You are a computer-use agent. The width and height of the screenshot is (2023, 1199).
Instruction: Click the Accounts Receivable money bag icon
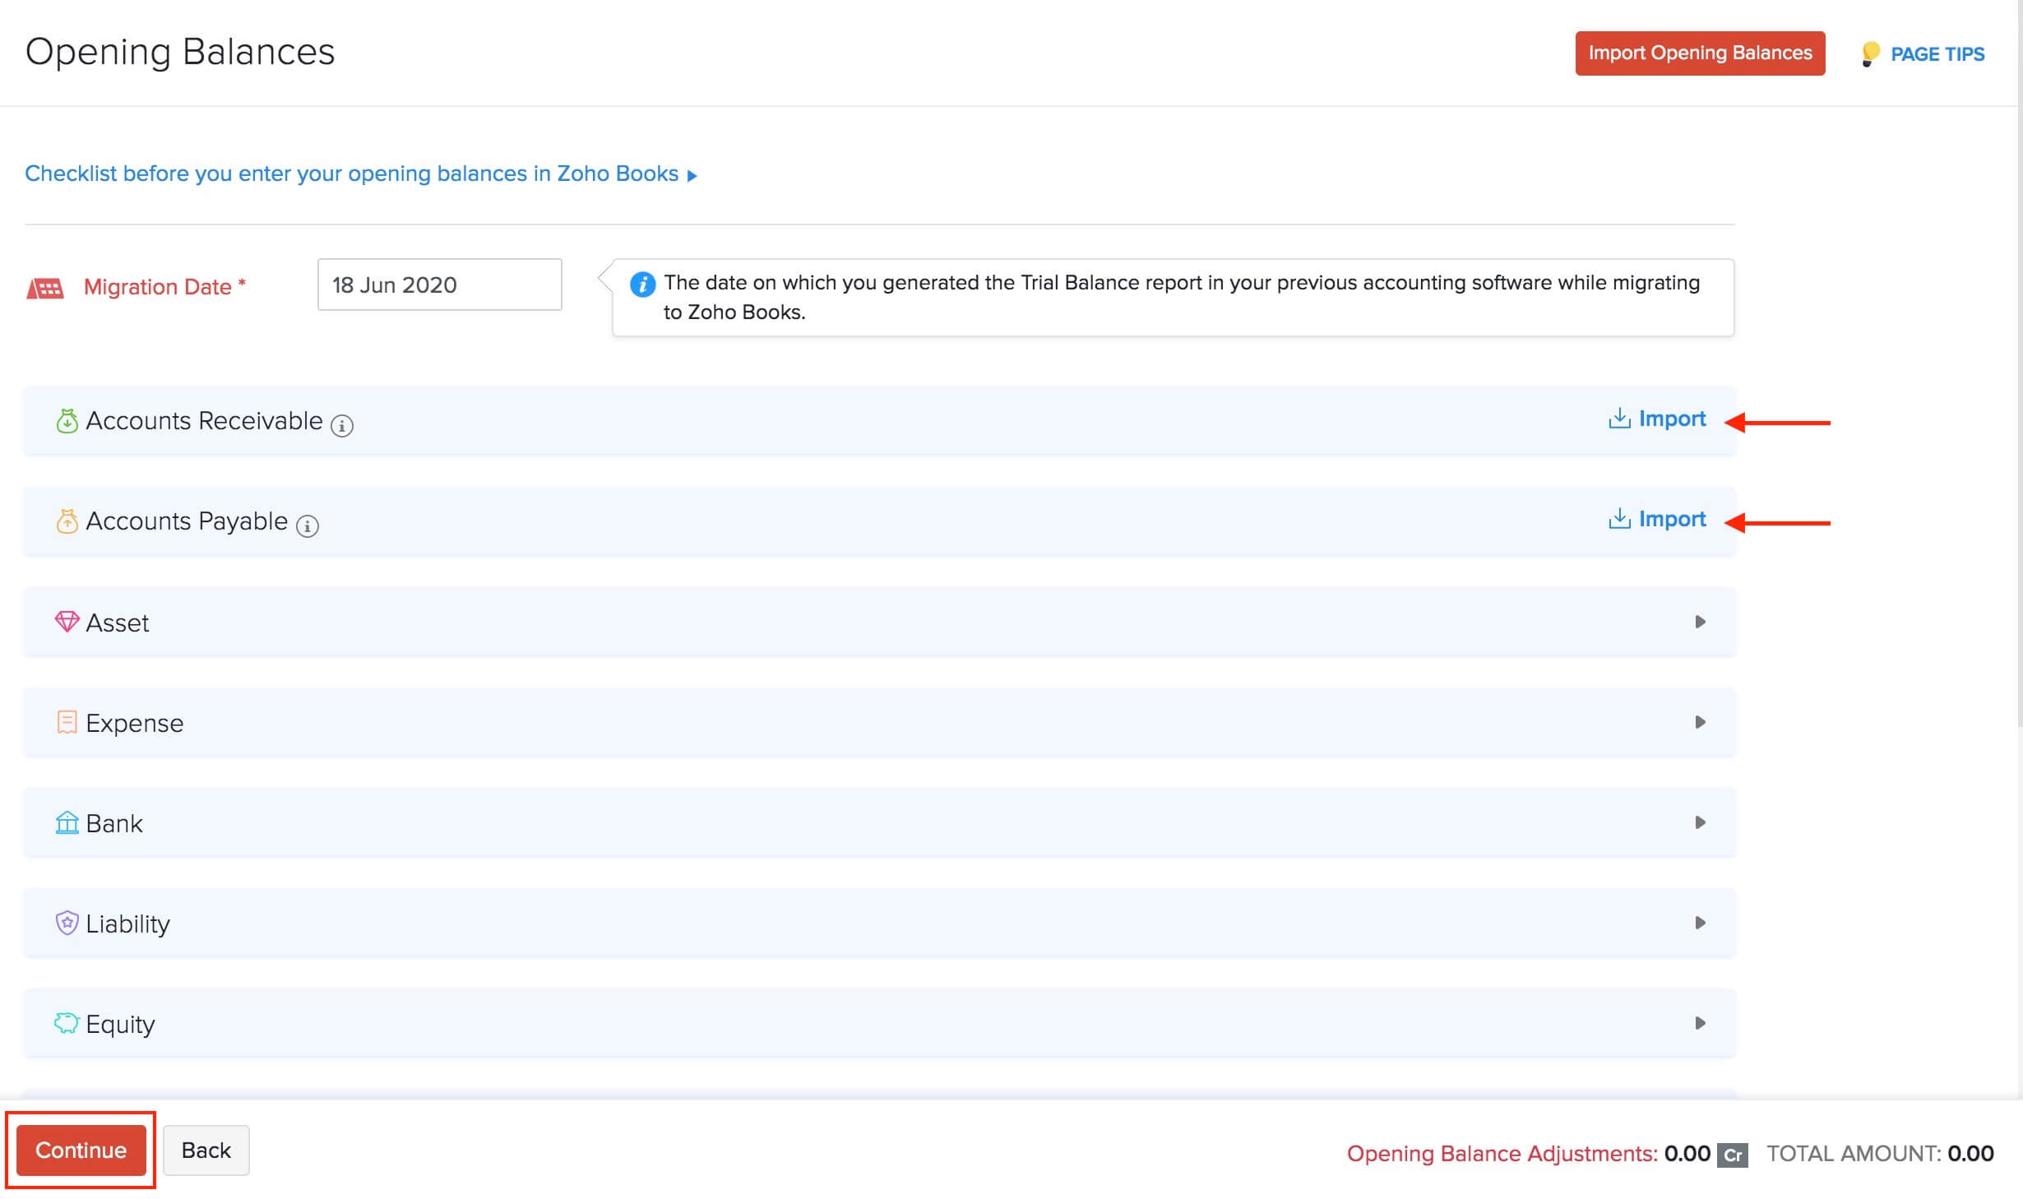[x=67, y=421]
